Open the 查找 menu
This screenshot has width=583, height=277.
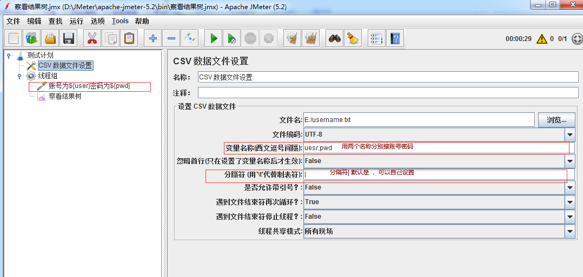[x=55, y=21]
